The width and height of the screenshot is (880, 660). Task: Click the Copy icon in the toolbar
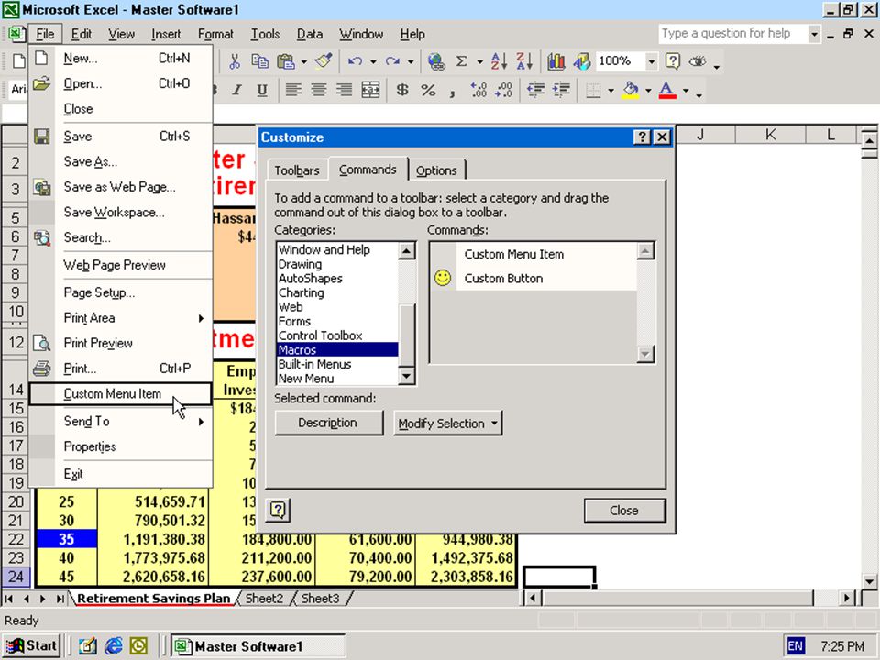(x=259, y=61)
